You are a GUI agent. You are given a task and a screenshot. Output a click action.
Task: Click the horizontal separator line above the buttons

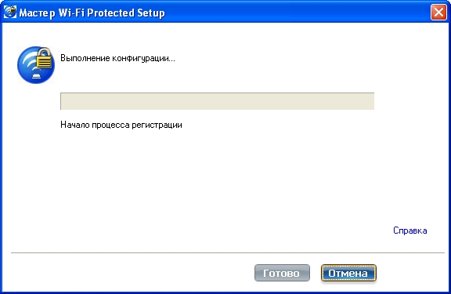[x=228, y=252]
